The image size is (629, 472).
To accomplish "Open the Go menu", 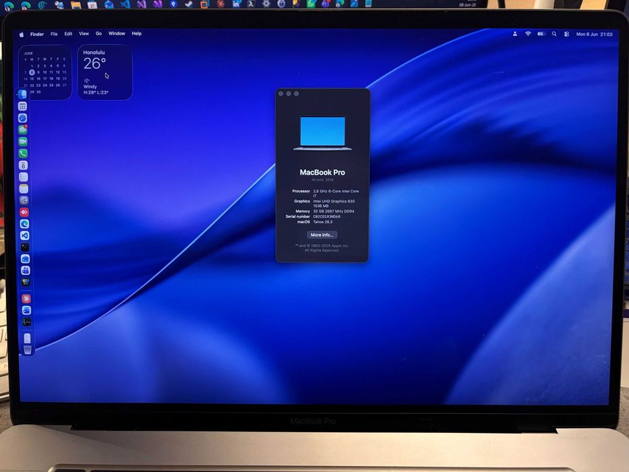I will (98, 34).
